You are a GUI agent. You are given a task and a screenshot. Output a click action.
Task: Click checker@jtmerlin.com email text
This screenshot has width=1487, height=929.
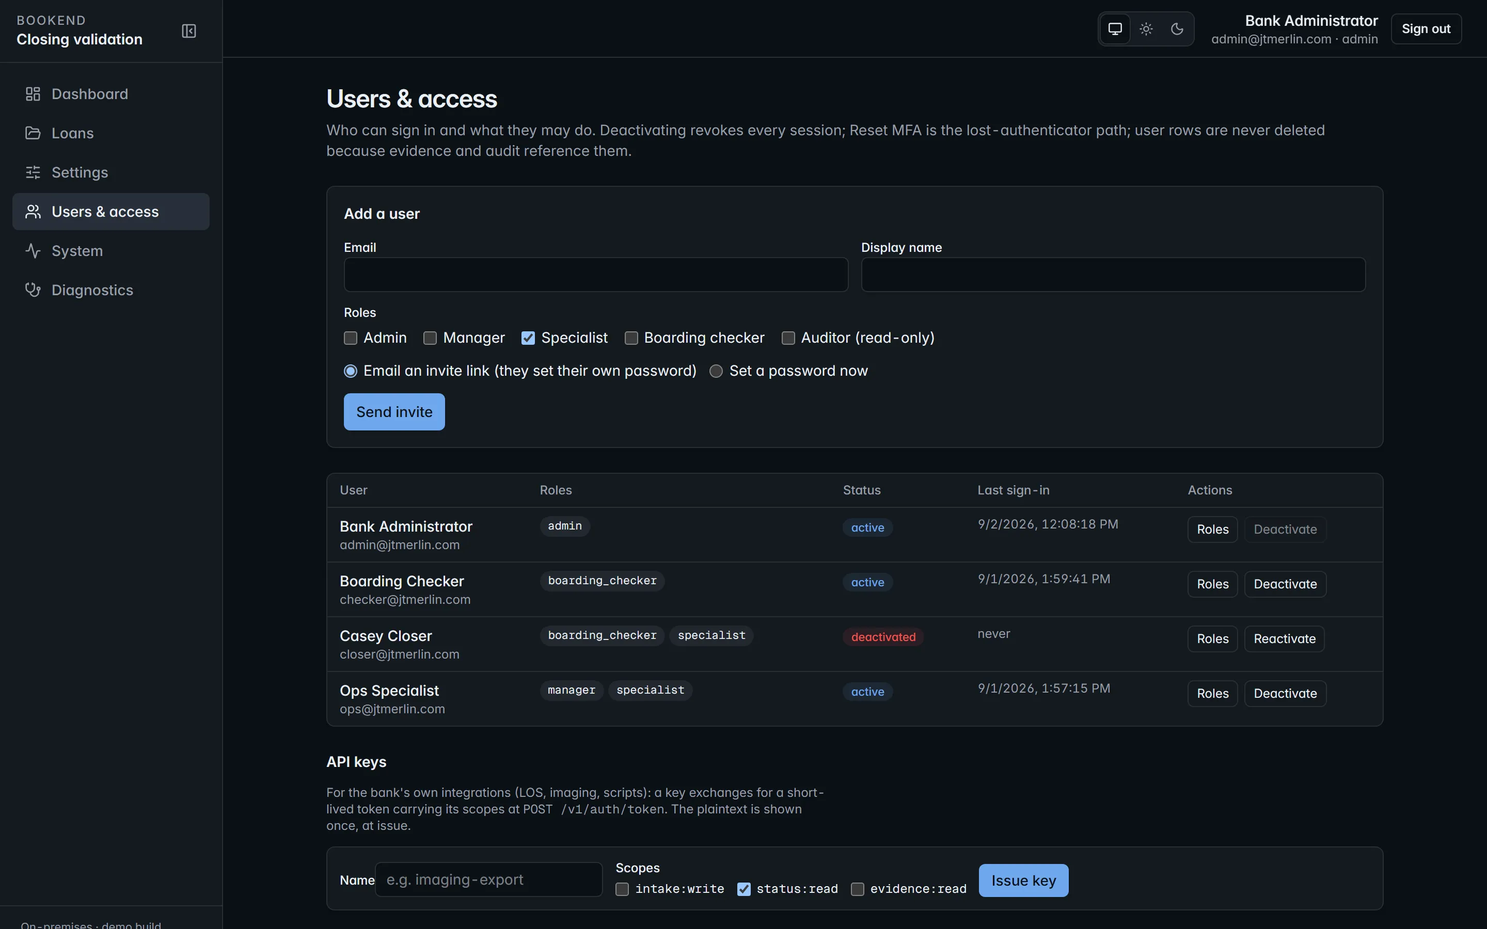(x=405, y=600)
